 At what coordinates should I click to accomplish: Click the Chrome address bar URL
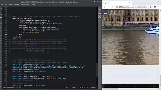pos(133,7)
